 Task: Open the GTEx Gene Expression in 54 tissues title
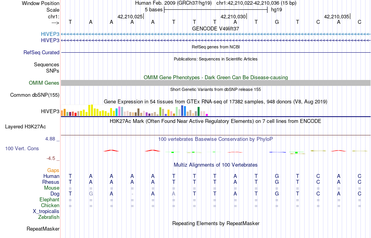click(x=216, y=101)
